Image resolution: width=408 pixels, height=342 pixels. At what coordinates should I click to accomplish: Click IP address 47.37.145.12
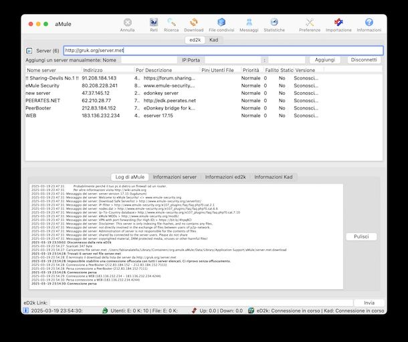[x=96, y=93]
